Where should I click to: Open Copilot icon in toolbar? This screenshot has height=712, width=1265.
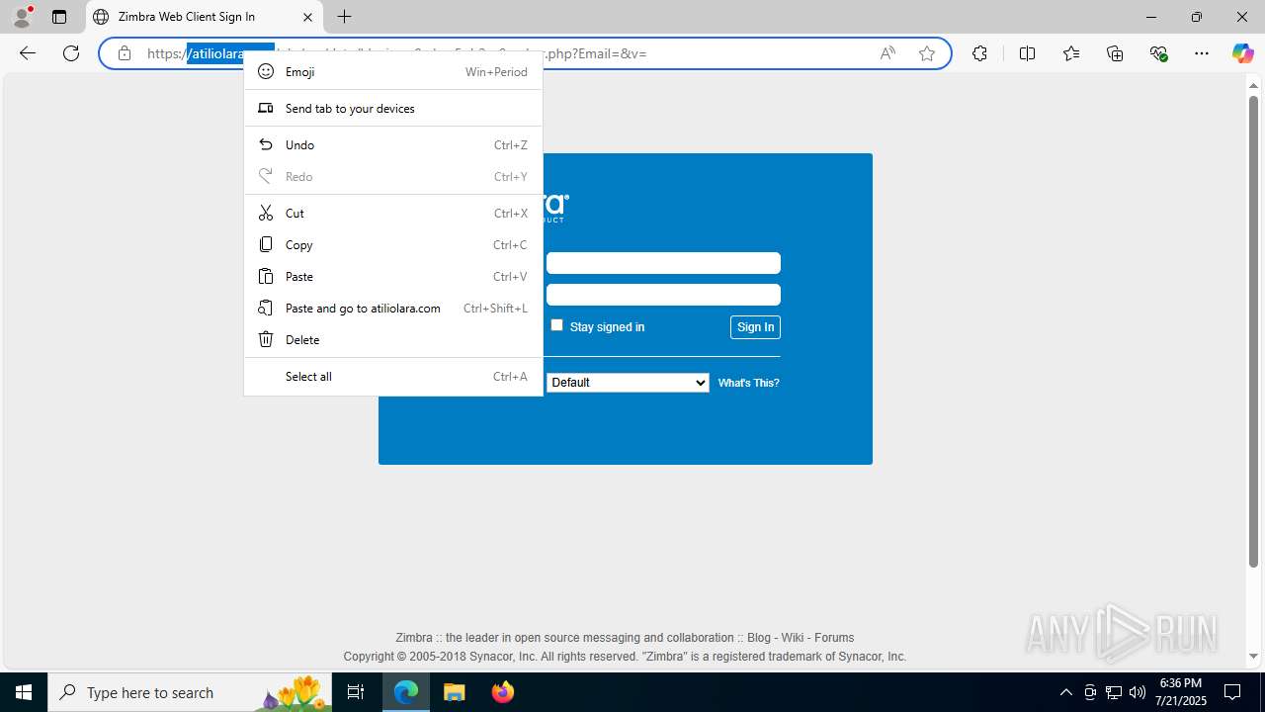(1242, 53)
